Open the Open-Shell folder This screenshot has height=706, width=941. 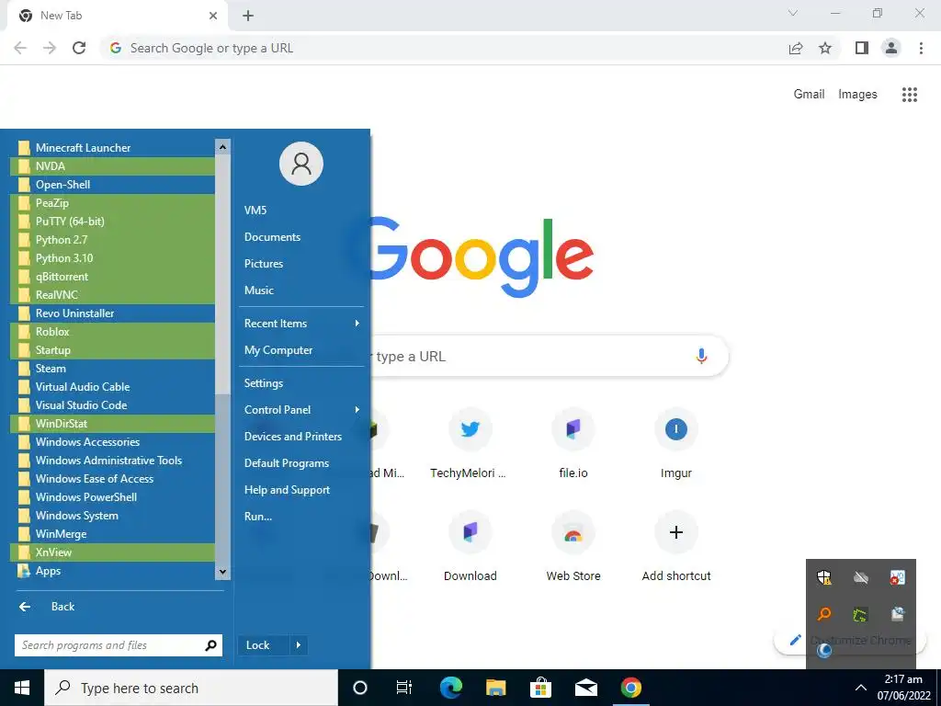tap(112, 184)
